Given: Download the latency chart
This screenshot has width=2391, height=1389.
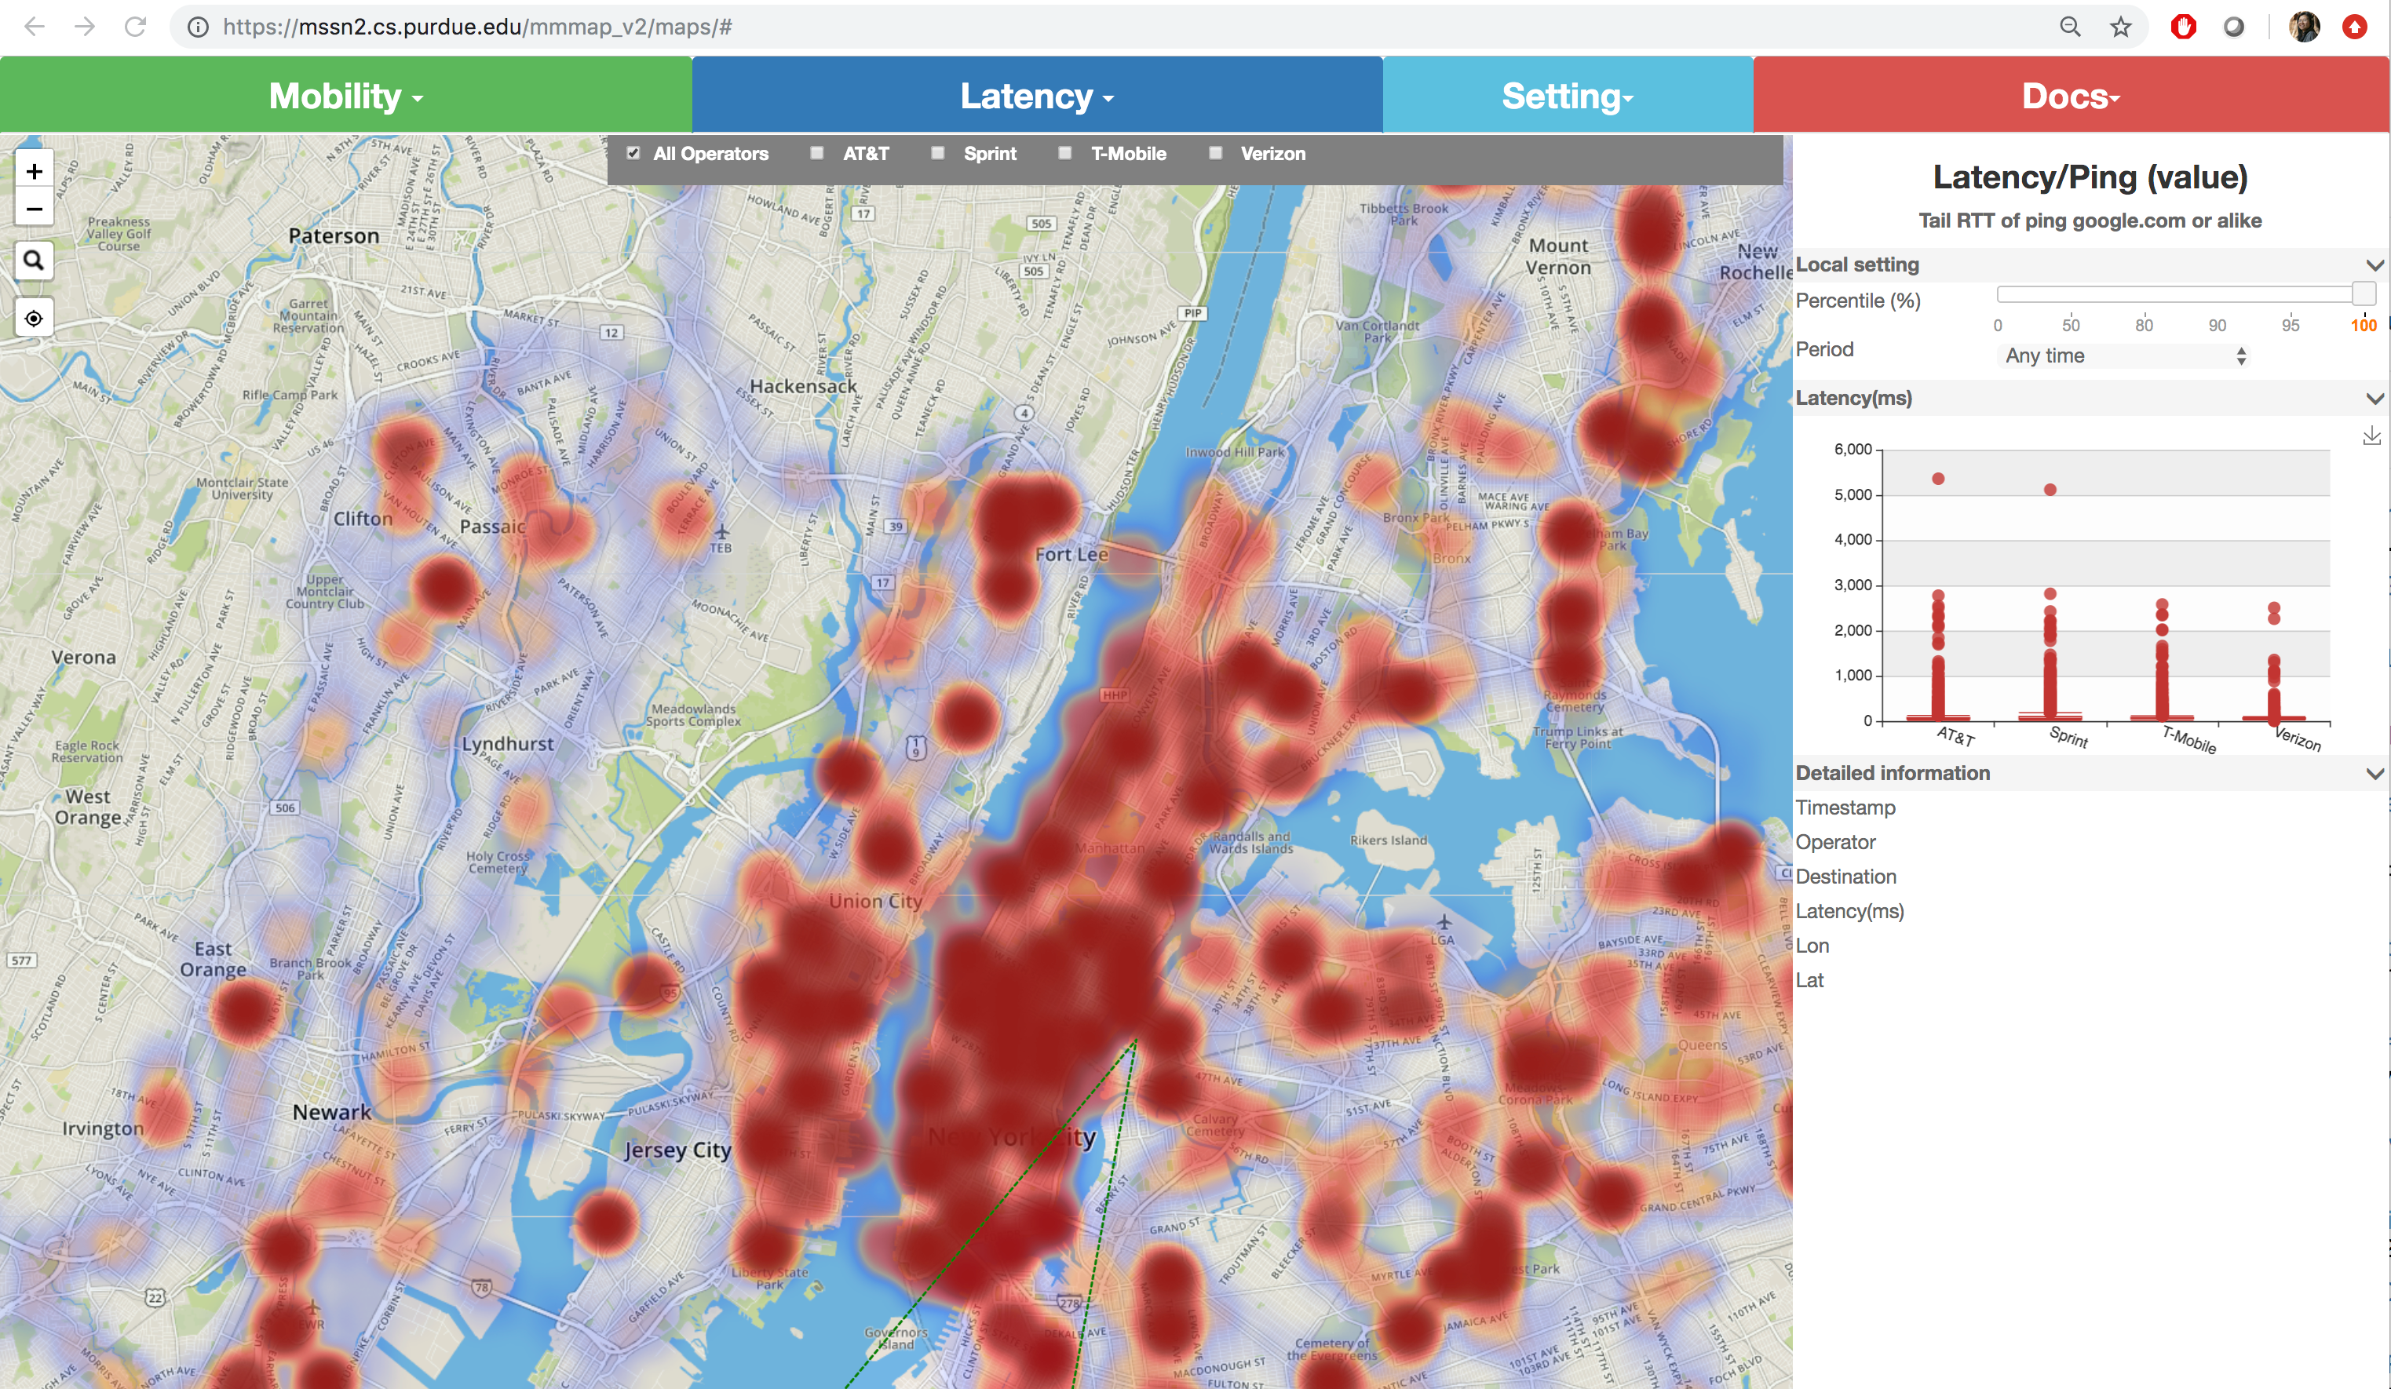Looking at the screenshot, I should click(x=2371, y=436).
